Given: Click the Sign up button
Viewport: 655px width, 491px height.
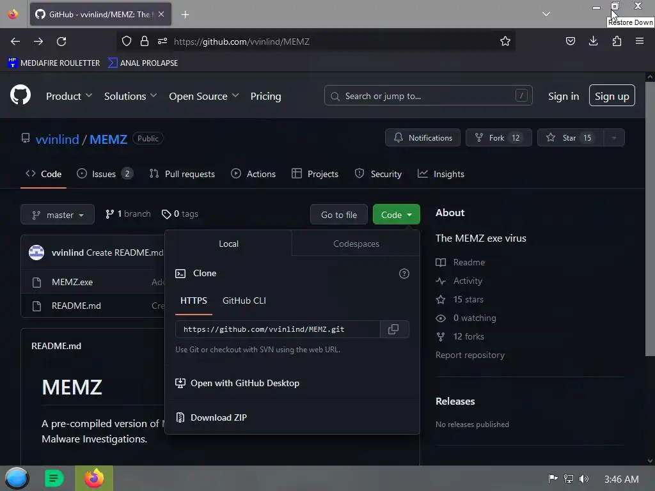Looking at the screenshot, I should (x=612, y=96).
